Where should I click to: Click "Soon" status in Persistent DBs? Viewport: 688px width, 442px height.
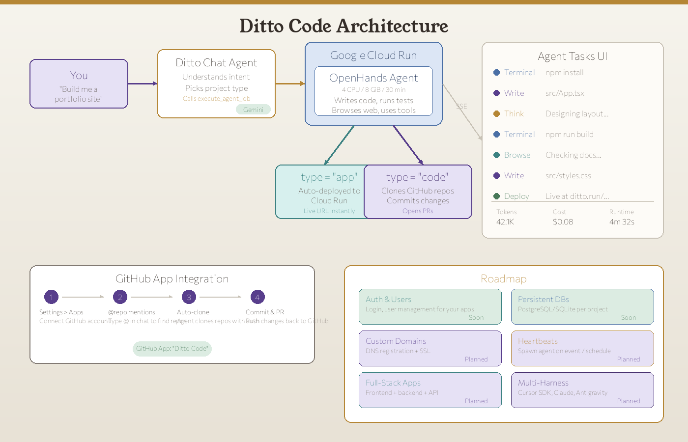click(629, 318)
